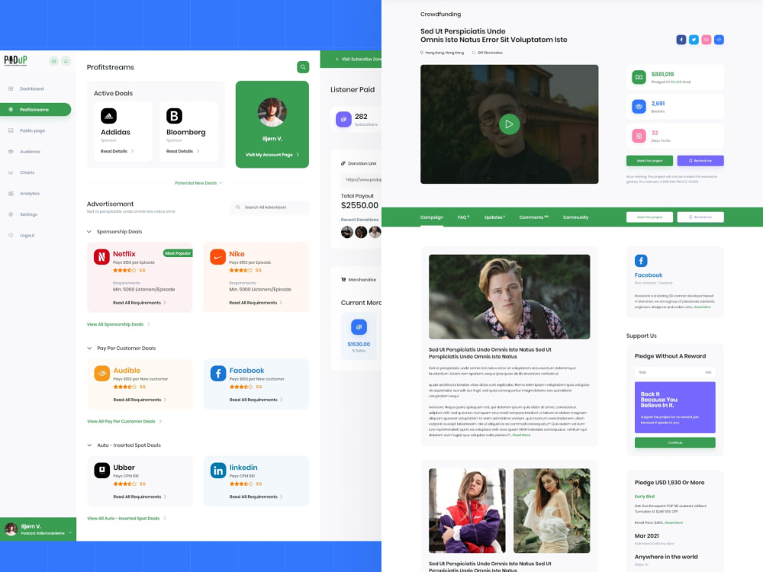The width and height of the screenshot is (763, 572).
Task: Expand Potential New Deals dropdown
Action: 198,183
